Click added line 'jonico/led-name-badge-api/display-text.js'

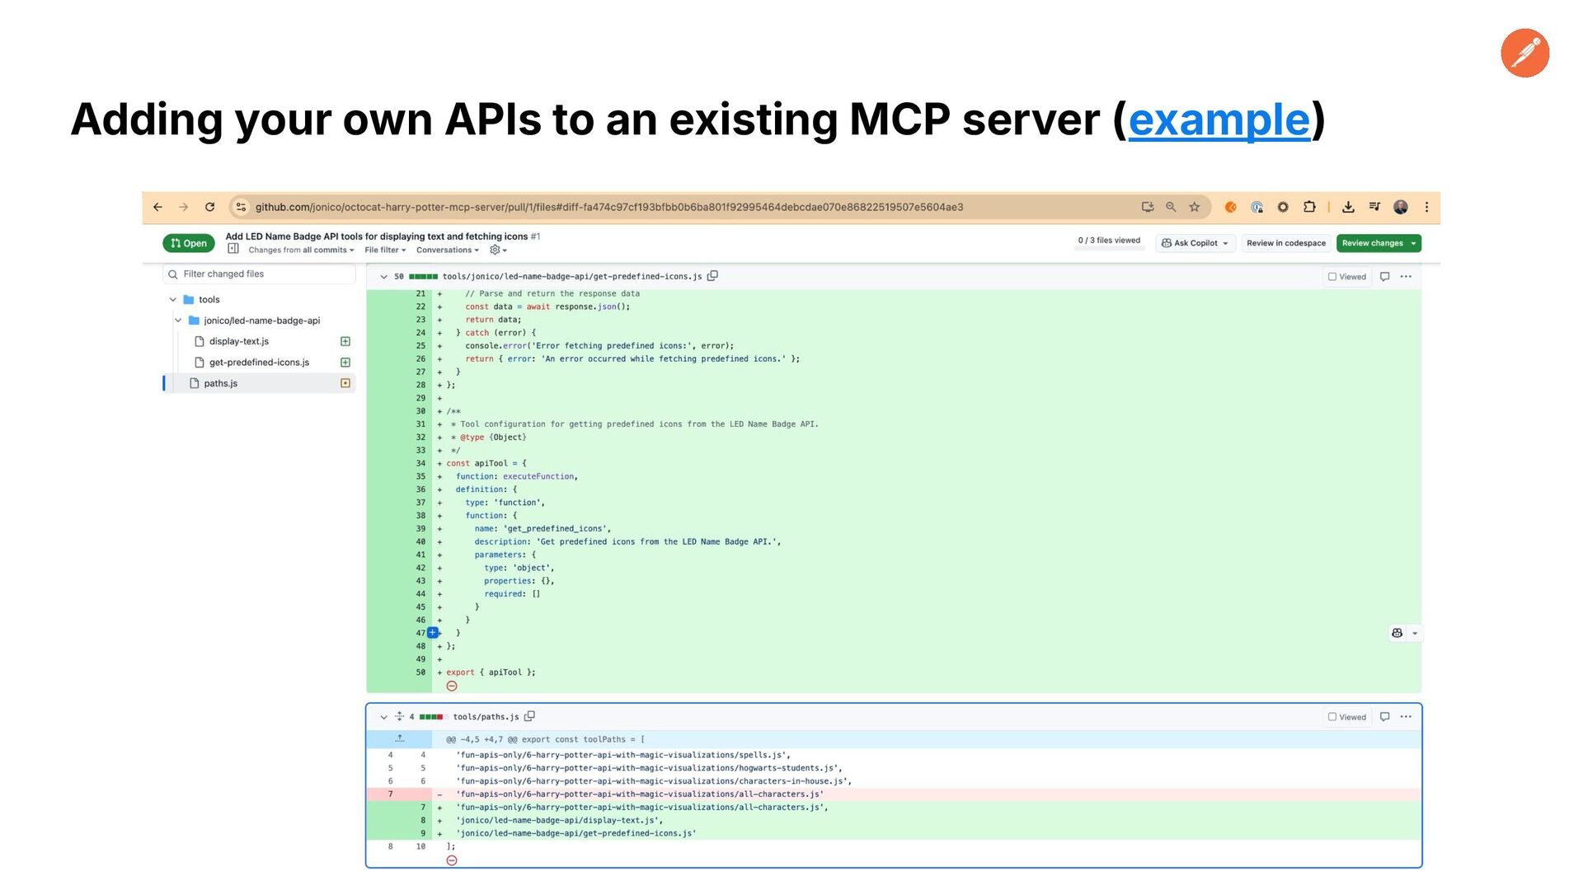(560, 821)
